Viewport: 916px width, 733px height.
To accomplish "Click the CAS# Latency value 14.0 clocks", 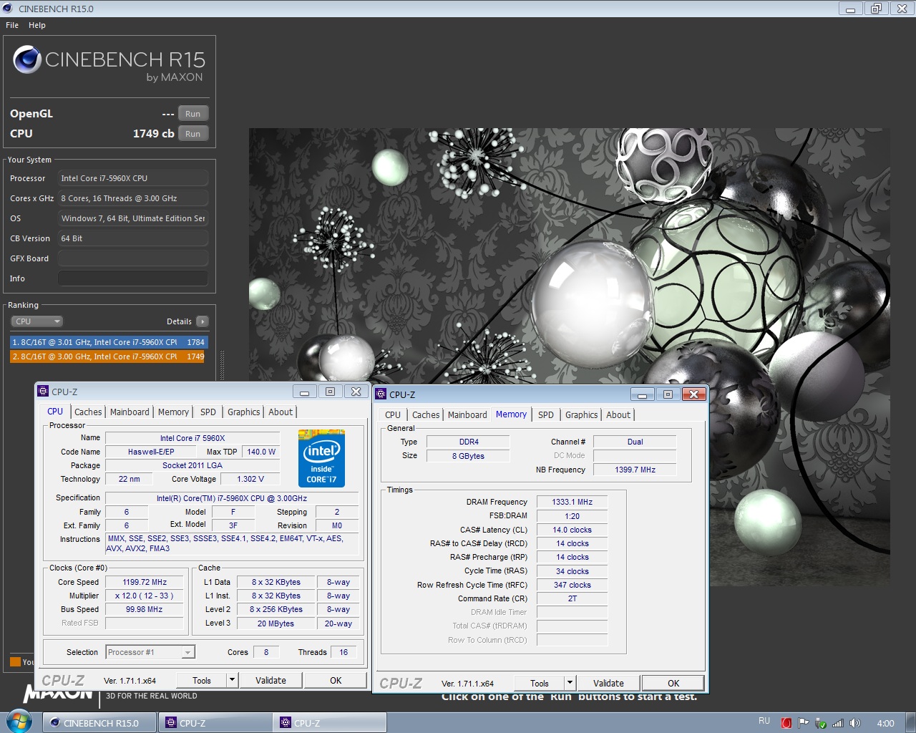I will point(572,530).
